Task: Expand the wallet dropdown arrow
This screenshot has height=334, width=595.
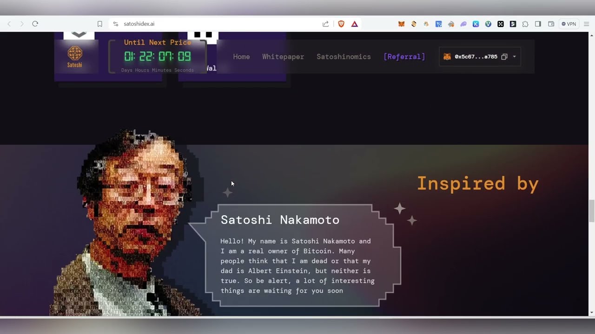Action: pyautogui.click(x=514, y=57)
